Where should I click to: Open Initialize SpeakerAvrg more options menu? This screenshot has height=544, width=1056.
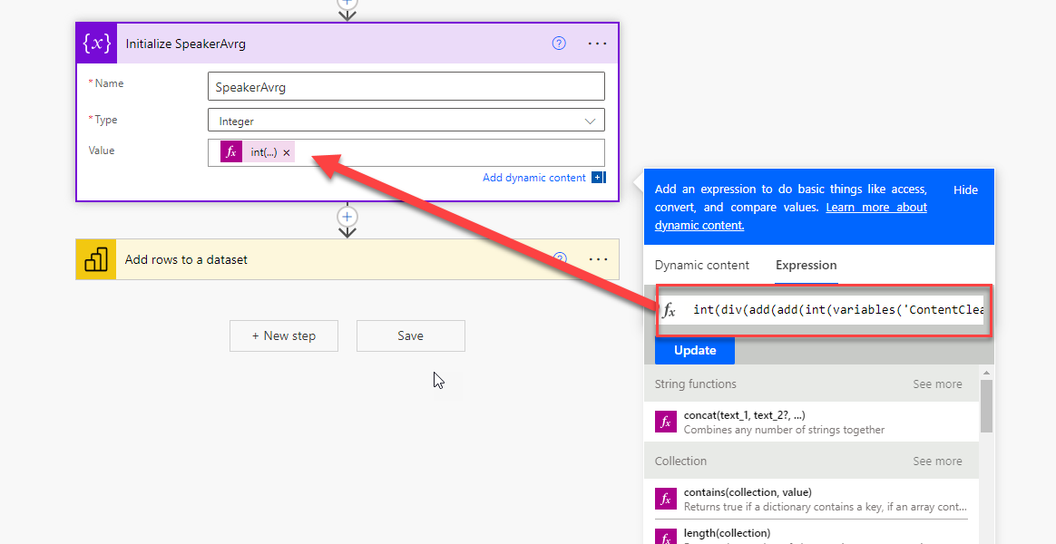click(x=597, y=44)
